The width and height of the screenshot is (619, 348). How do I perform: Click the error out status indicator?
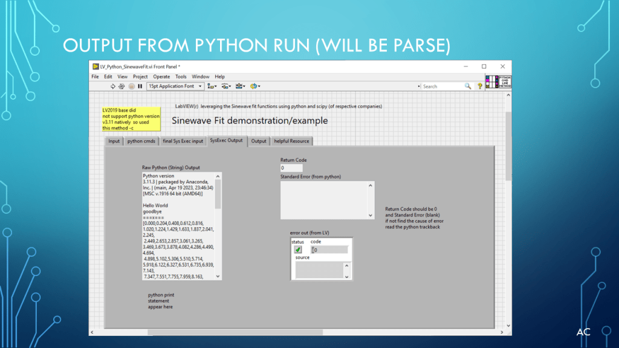click(x=298, y=250)
